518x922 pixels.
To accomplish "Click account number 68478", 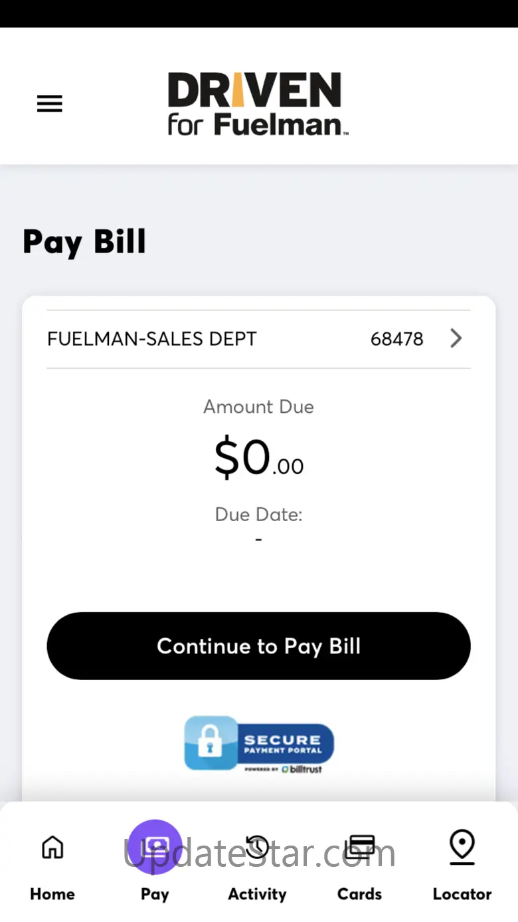I will click(x=396, y=339).
